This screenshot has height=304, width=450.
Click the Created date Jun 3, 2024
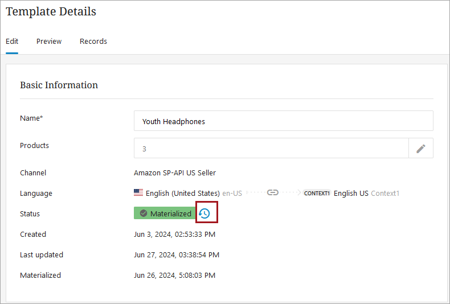click(174, 234)
